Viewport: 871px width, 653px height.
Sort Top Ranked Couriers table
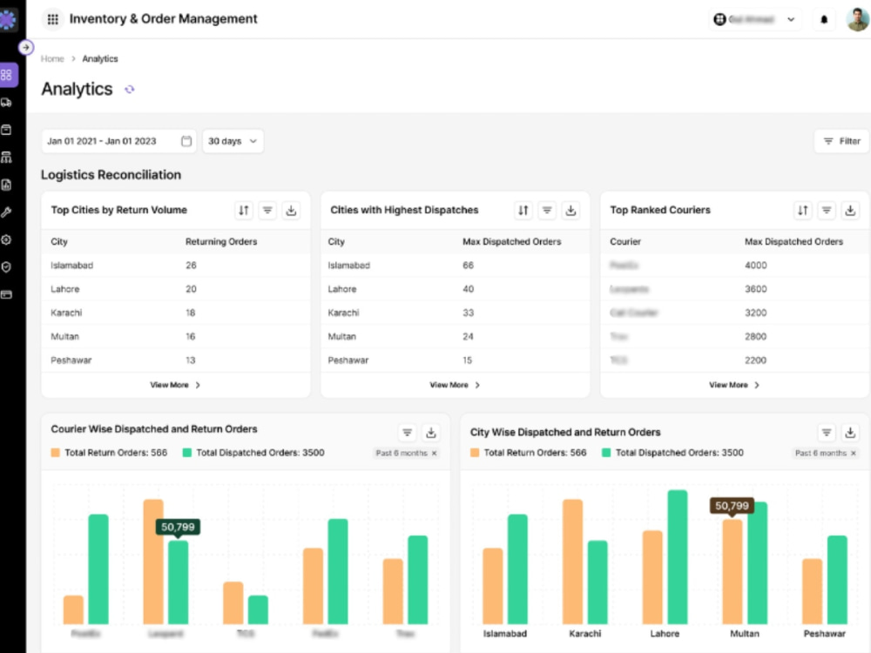[803, 211]
